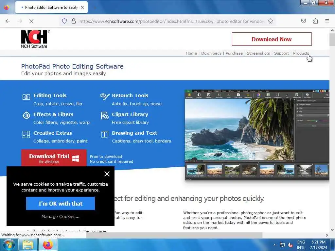This screenshot has width=335, height=251.
Task: Click the muted volume tray icon
Action: coord(290,245)
